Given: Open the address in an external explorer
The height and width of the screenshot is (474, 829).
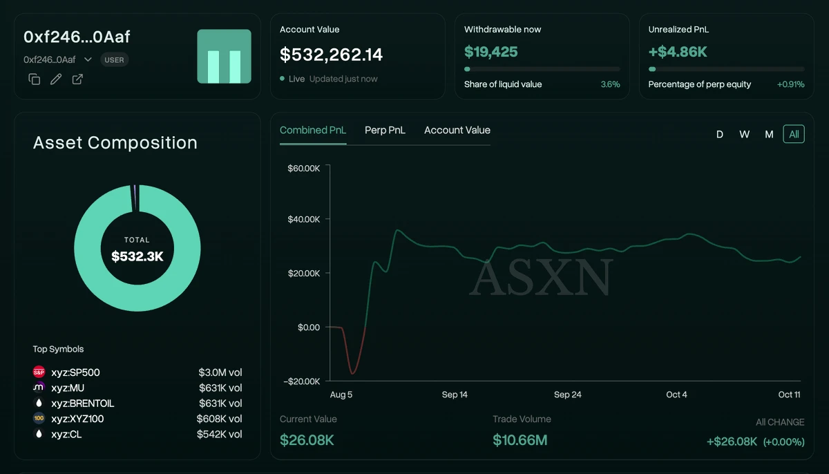Looking at the screenshot, I should tap(77, 79).
